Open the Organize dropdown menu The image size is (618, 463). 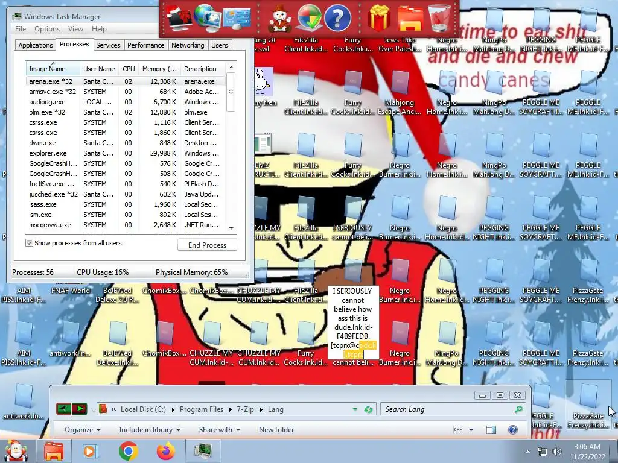click(83, 429)
